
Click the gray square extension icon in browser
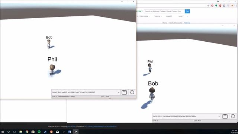click(x=224, y=6)
